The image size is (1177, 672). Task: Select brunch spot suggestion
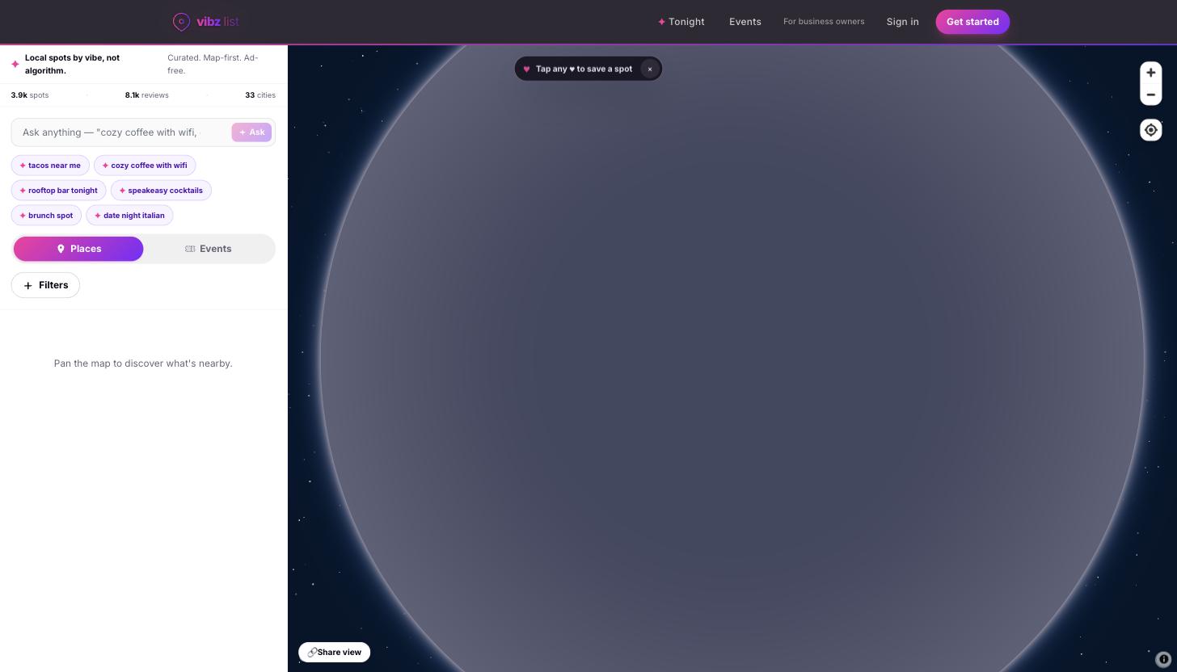pyautogui.click(x=46, y=216)
